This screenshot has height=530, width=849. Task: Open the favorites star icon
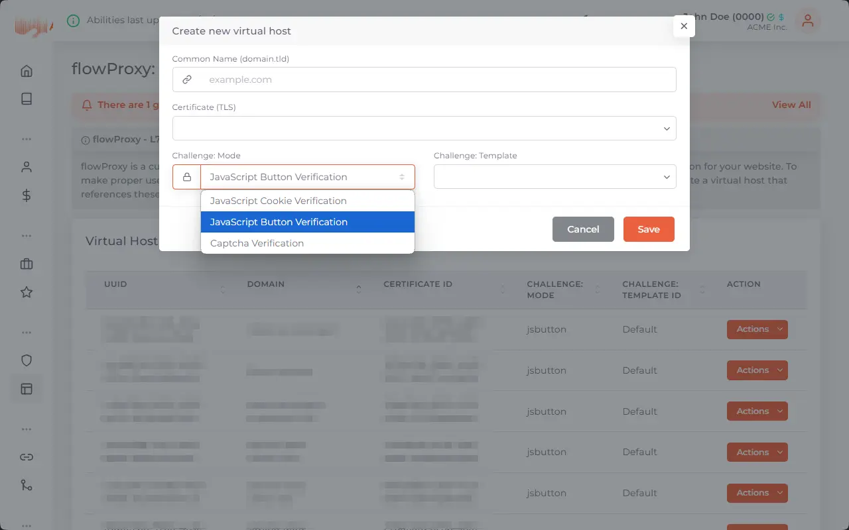click(x=26, y=291)
